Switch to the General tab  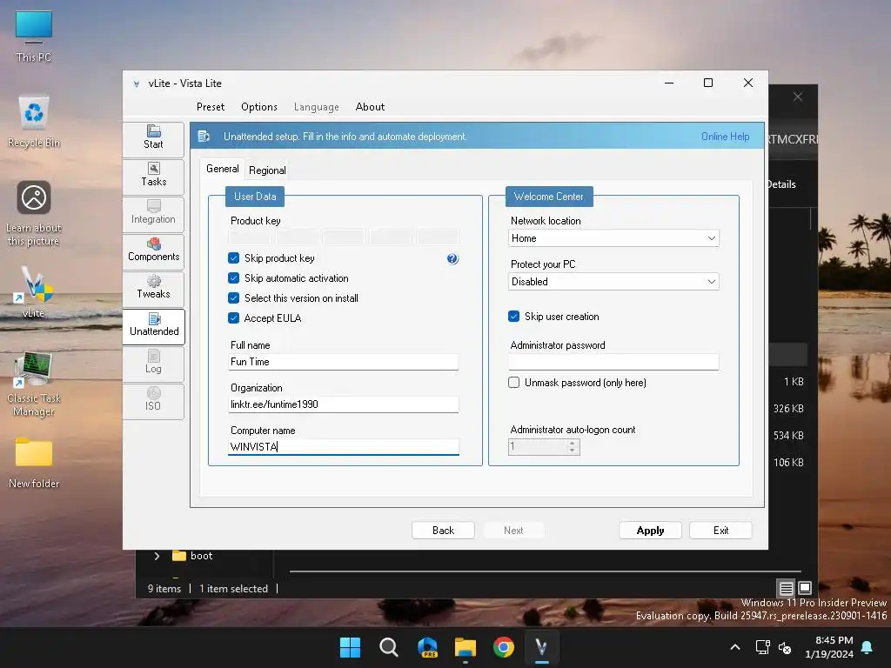[222, 169]
